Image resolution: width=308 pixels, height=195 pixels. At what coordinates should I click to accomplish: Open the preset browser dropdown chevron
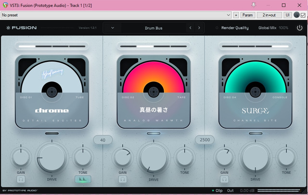point(113,28)
